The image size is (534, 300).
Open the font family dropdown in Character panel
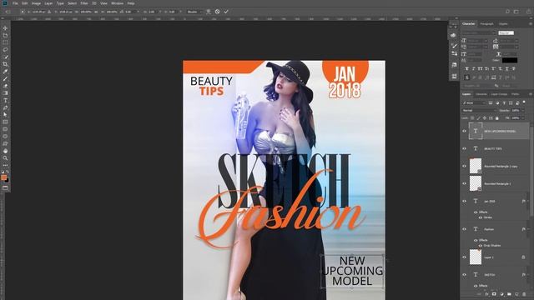[479, 33]
